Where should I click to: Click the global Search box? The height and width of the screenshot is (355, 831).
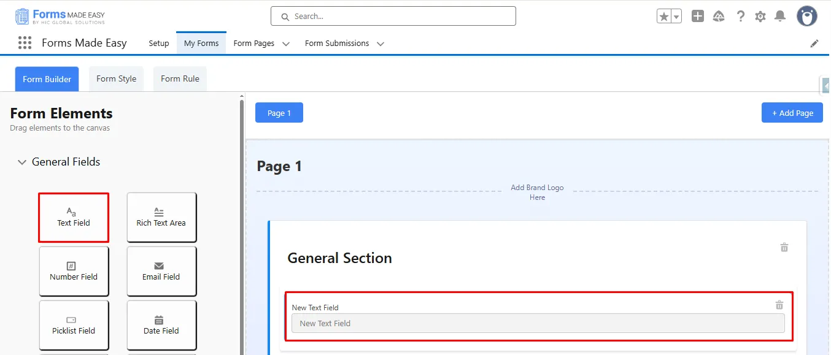[393, 17]
